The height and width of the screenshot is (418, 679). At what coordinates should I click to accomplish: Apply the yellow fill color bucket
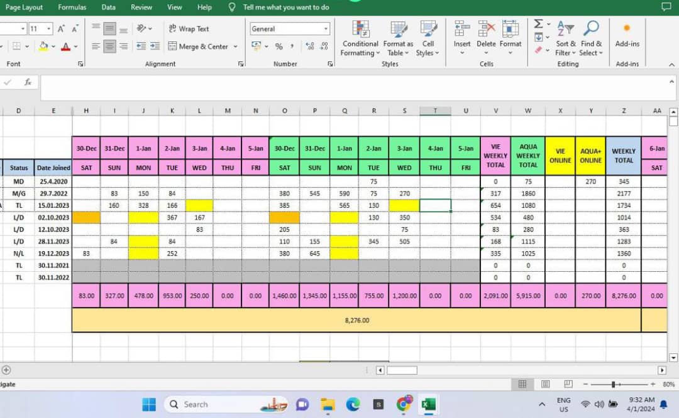pos(43,46)
